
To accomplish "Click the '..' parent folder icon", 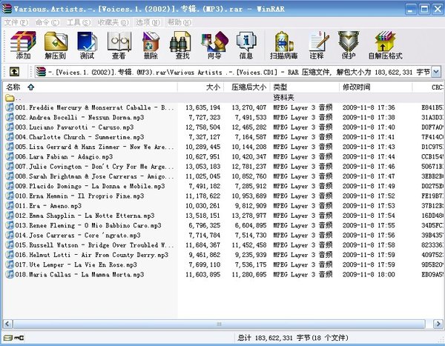I will [x=10, y=98].
